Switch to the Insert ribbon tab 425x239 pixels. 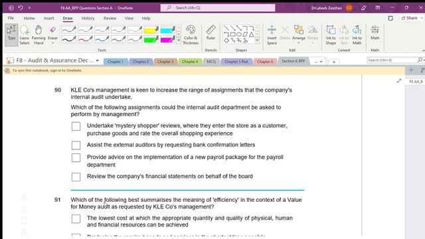pyautogui.click(x=48, y=18)
